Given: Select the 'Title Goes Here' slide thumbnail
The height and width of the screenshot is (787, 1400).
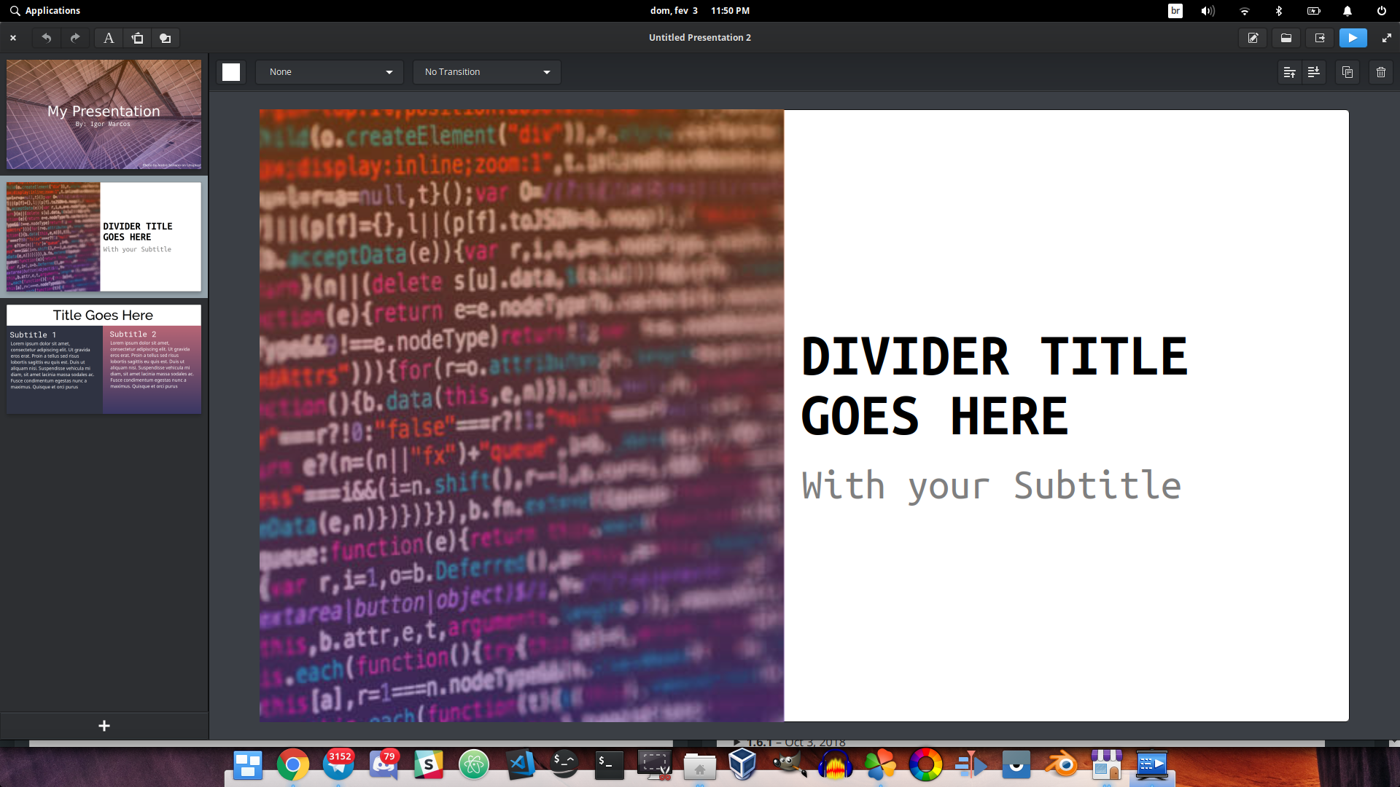Looking at the screenshot, I should (104, 359).
